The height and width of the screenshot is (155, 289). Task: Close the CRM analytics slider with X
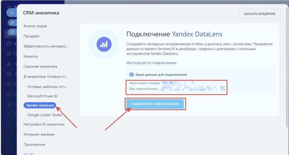(x=12, y=13)
